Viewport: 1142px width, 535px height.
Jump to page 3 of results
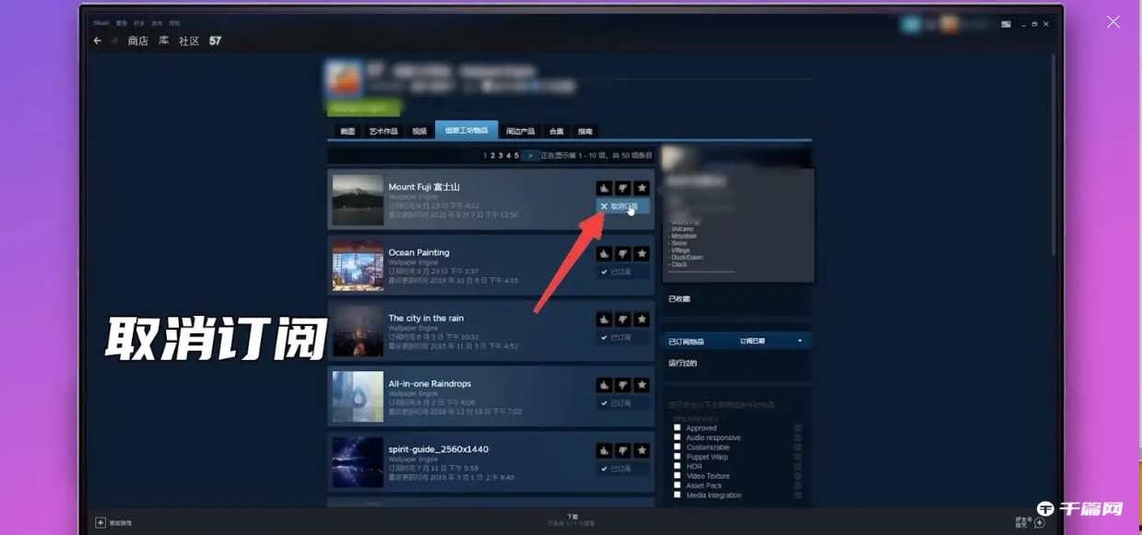point(500,157)
